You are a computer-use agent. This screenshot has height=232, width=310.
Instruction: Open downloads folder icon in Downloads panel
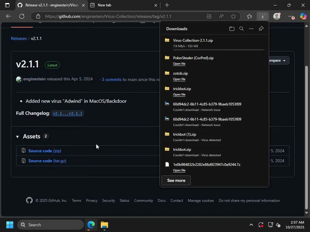(x=232, y=29)
